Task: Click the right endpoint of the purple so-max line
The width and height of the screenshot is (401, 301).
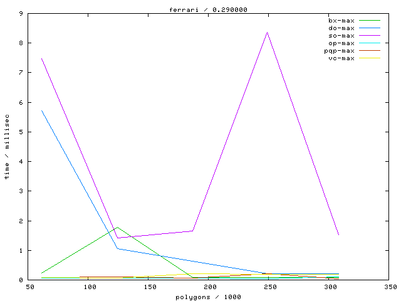Action: (x=339, y=235)
